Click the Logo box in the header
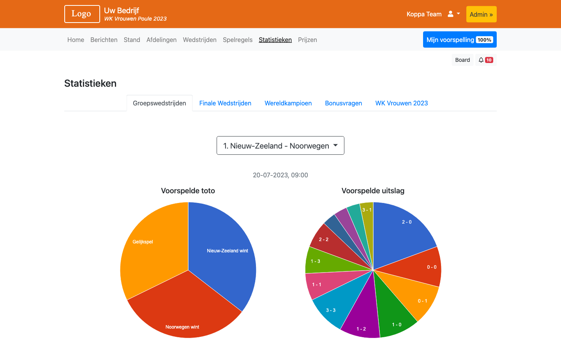The image size is (561, 350). [82, 14]
